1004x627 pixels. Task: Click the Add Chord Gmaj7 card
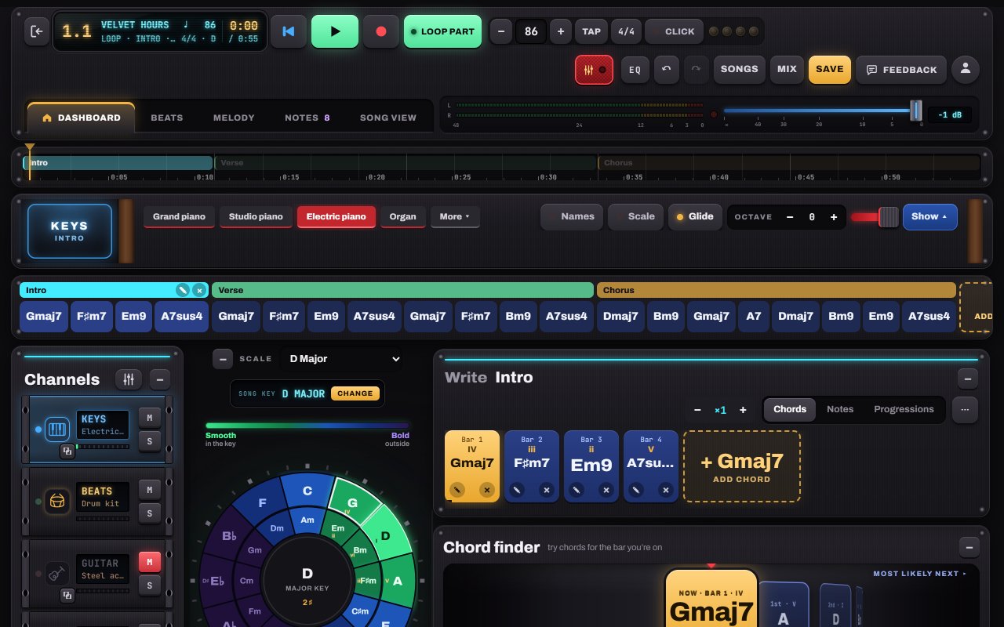click(741, 466)
